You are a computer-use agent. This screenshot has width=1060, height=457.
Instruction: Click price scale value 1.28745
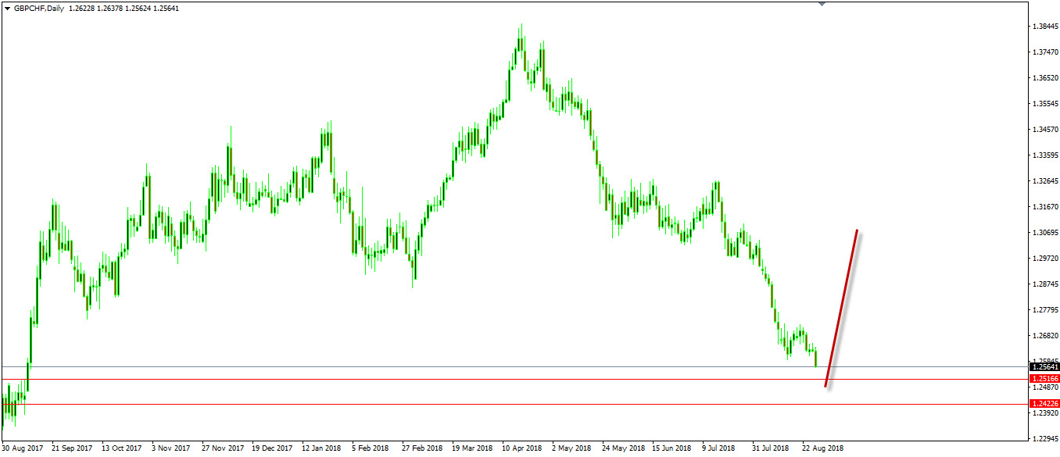1045,284
